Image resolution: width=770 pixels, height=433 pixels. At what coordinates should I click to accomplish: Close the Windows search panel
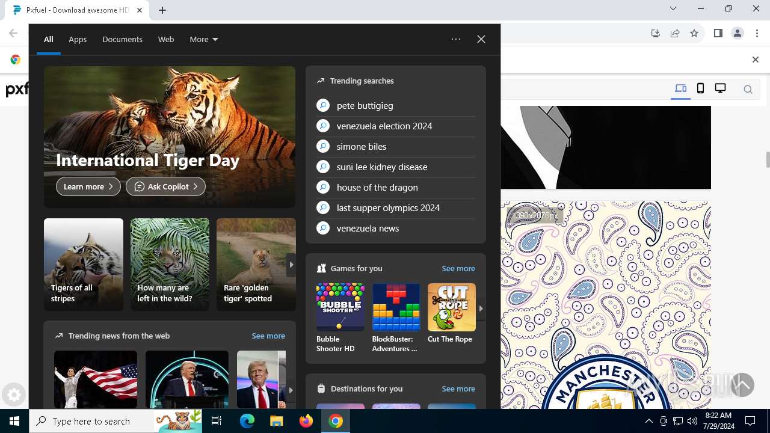pyautogui.click(x=481, y=39)
